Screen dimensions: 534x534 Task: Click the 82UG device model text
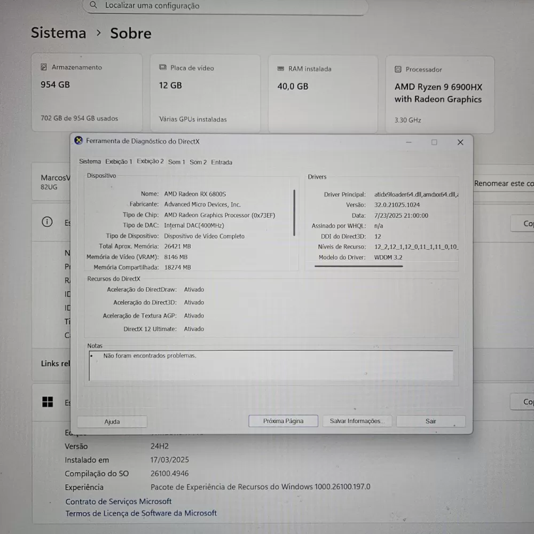click(x=49, y=187)
